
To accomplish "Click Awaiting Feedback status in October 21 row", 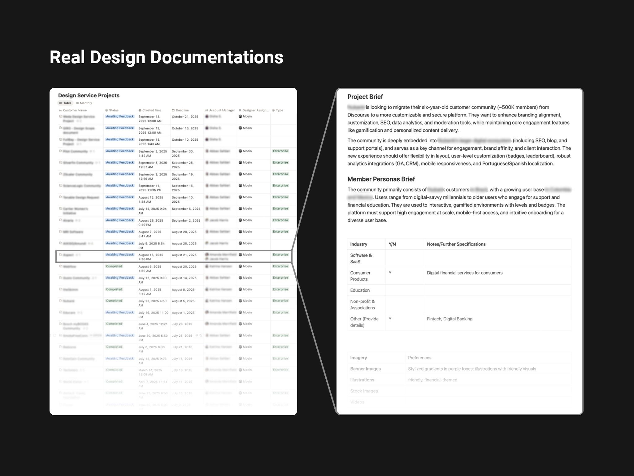I will point(120,117).
